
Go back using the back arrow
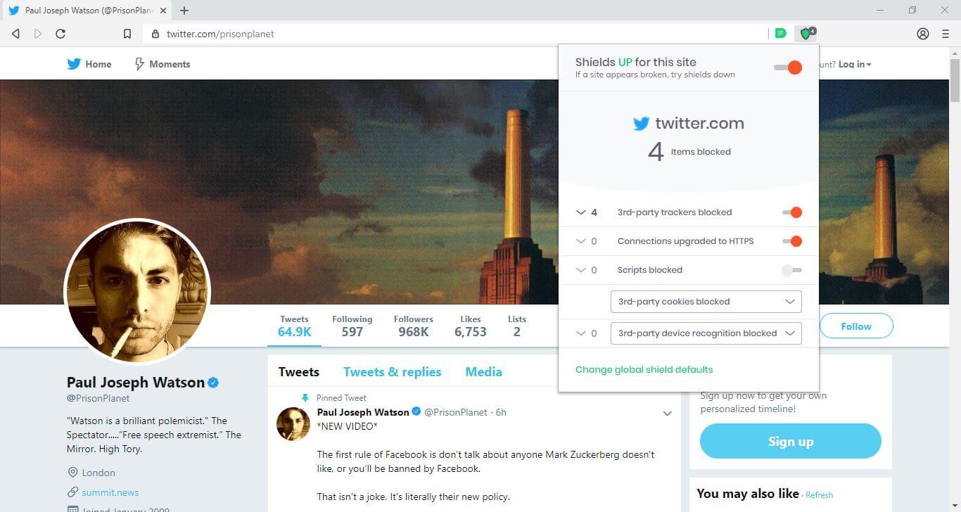pos(15,34)
